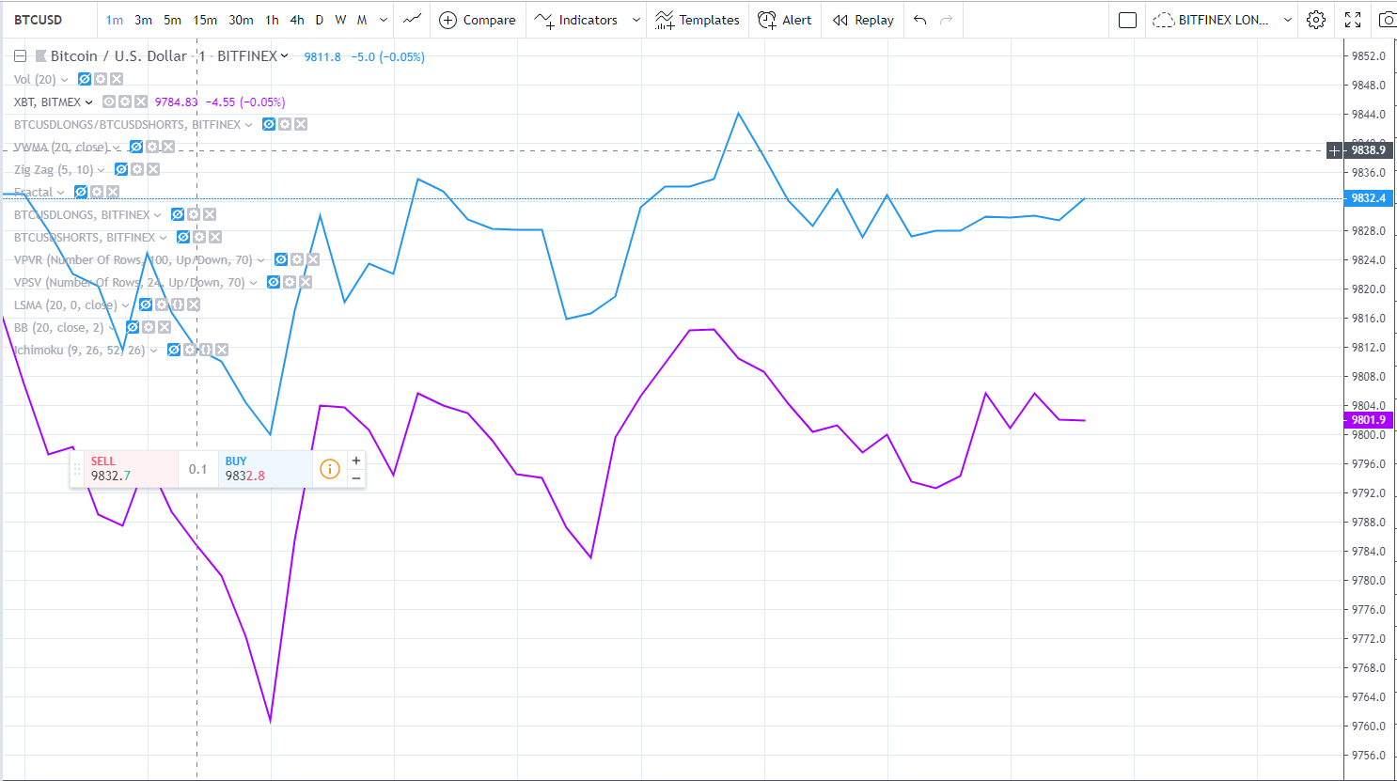Expand the Vol (20) legend chevron
1397x781 pixels.
(x=64, y=80)
